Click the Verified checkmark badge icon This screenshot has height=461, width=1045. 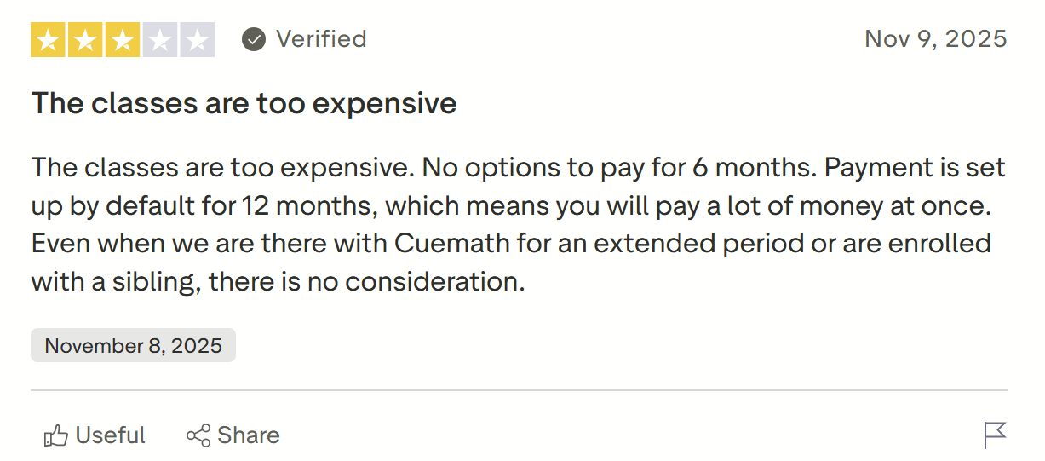(x=254, y=39)
